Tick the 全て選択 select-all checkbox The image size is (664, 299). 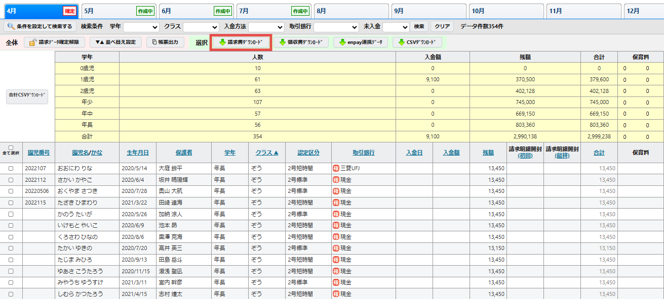(11, 147)
